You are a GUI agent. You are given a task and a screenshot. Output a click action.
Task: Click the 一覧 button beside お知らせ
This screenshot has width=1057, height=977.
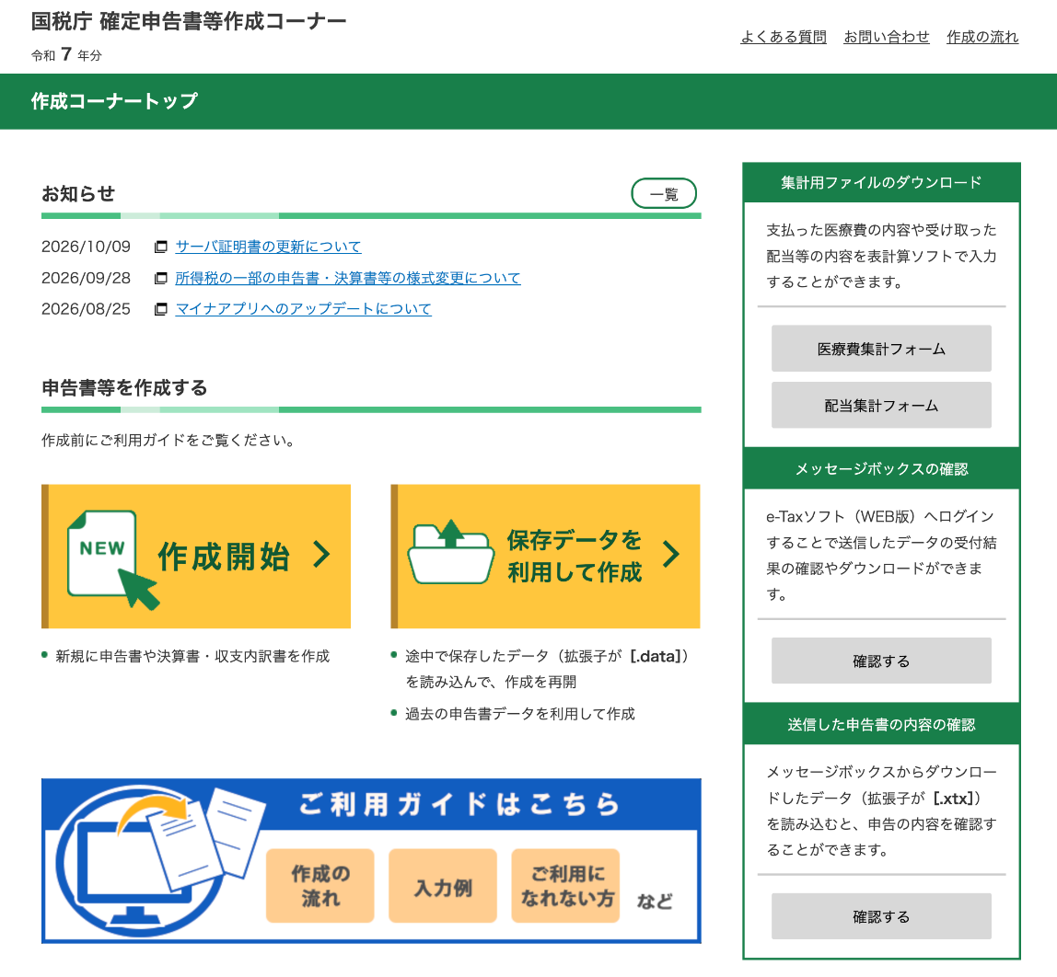(663, 194)
